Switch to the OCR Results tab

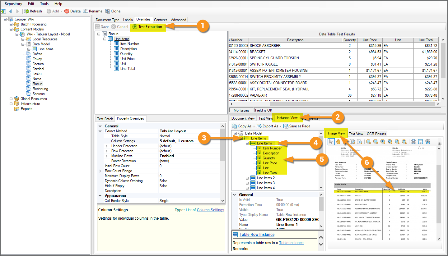pos(376,134)
